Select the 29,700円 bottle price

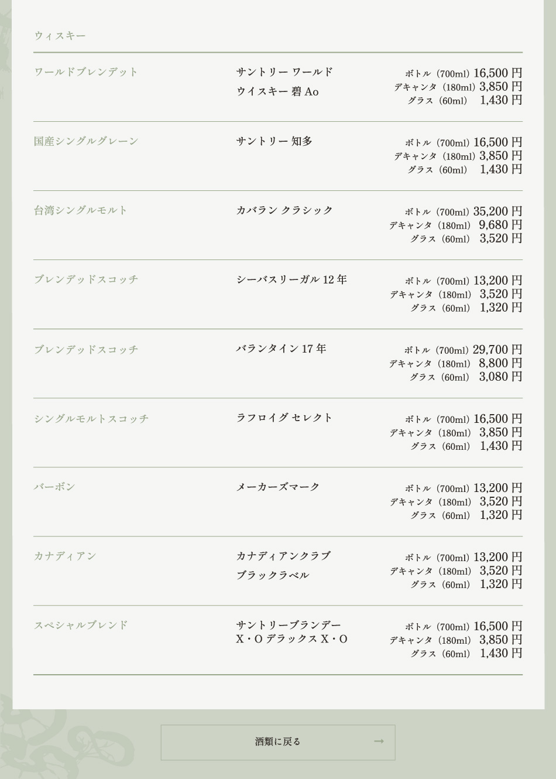click(497, 350)
